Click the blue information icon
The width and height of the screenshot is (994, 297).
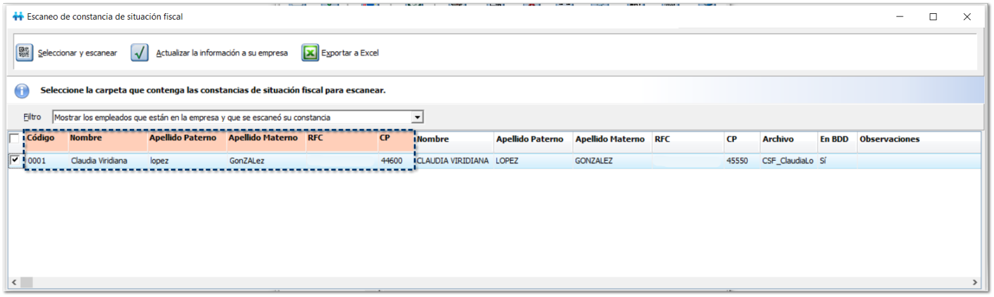(x=22, y=91)
